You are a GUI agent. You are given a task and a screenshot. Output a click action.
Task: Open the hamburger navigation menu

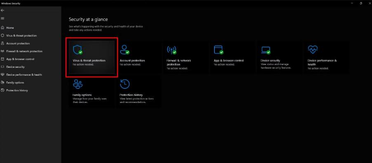click(x=2, y=18)
